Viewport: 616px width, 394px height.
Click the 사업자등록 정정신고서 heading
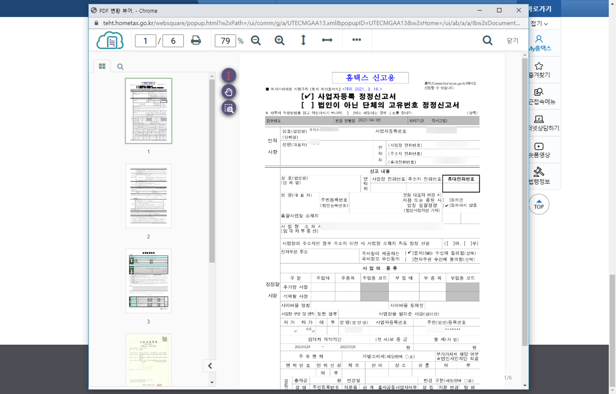tap(357, 96)
